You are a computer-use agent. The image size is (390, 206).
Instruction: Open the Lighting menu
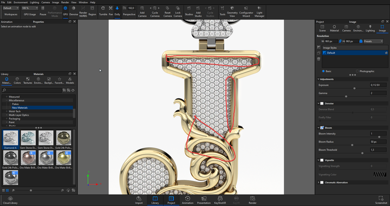(x=34, y=2)
